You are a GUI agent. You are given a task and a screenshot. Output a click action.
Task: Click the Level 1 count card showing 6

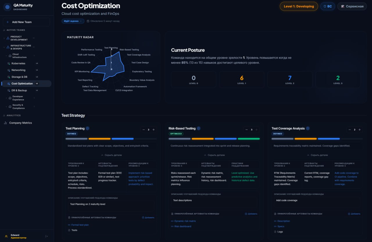242,80
